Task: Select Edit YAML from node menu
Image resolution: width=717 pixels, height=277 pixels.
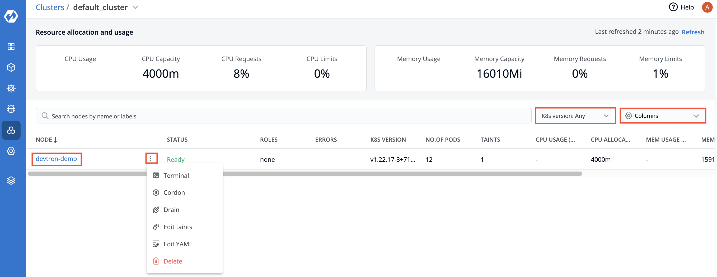Action: (177, 244)
